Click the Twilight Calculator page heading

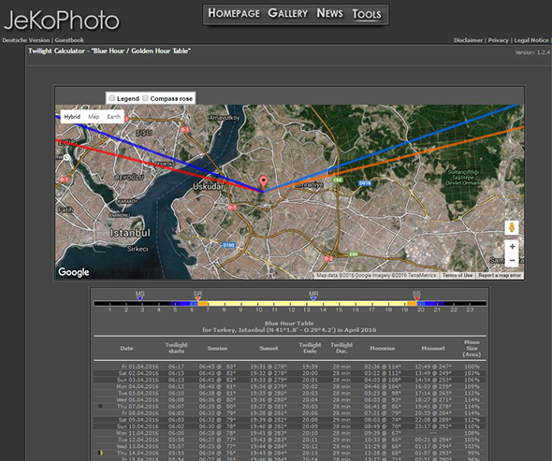pyautogui.click(x=109, y=51)
